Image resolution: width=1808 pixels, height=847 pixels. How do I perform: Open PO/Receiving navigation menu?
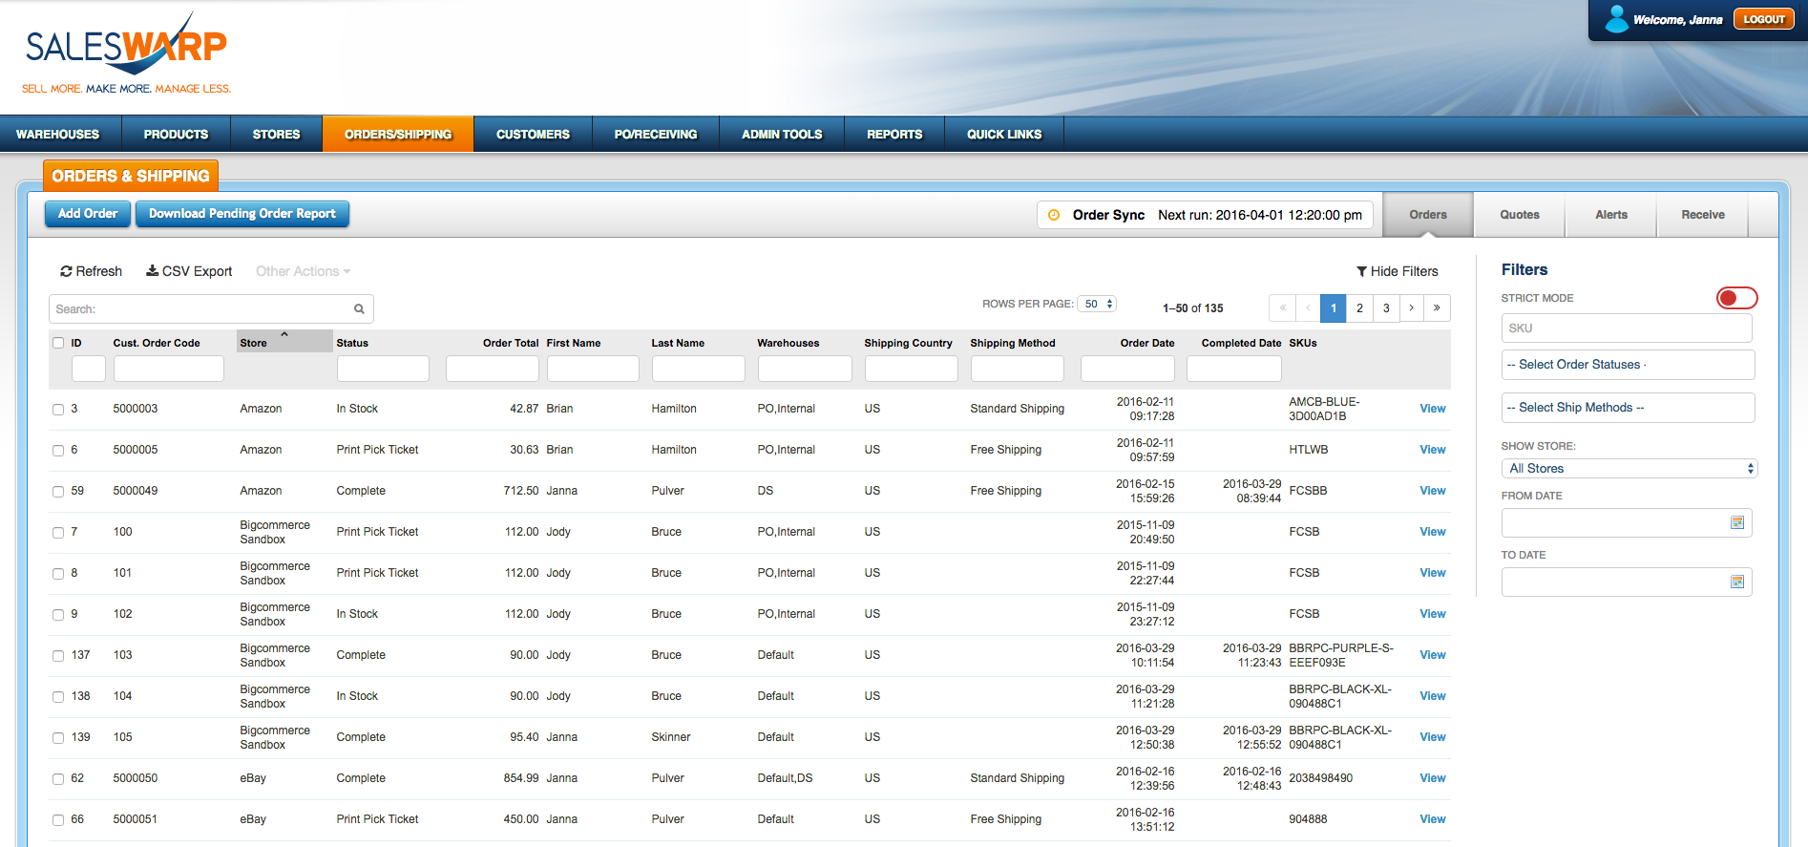click(x=656, y=135)
